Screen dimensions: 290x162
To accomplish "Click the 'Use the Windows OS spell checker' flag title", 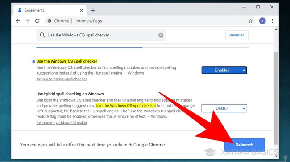I will (66, 61).
